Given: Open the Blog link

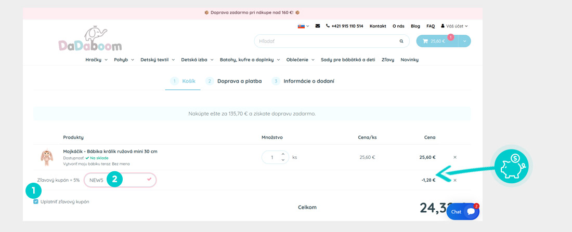Looking at the screenshot, I should point(415,26).
